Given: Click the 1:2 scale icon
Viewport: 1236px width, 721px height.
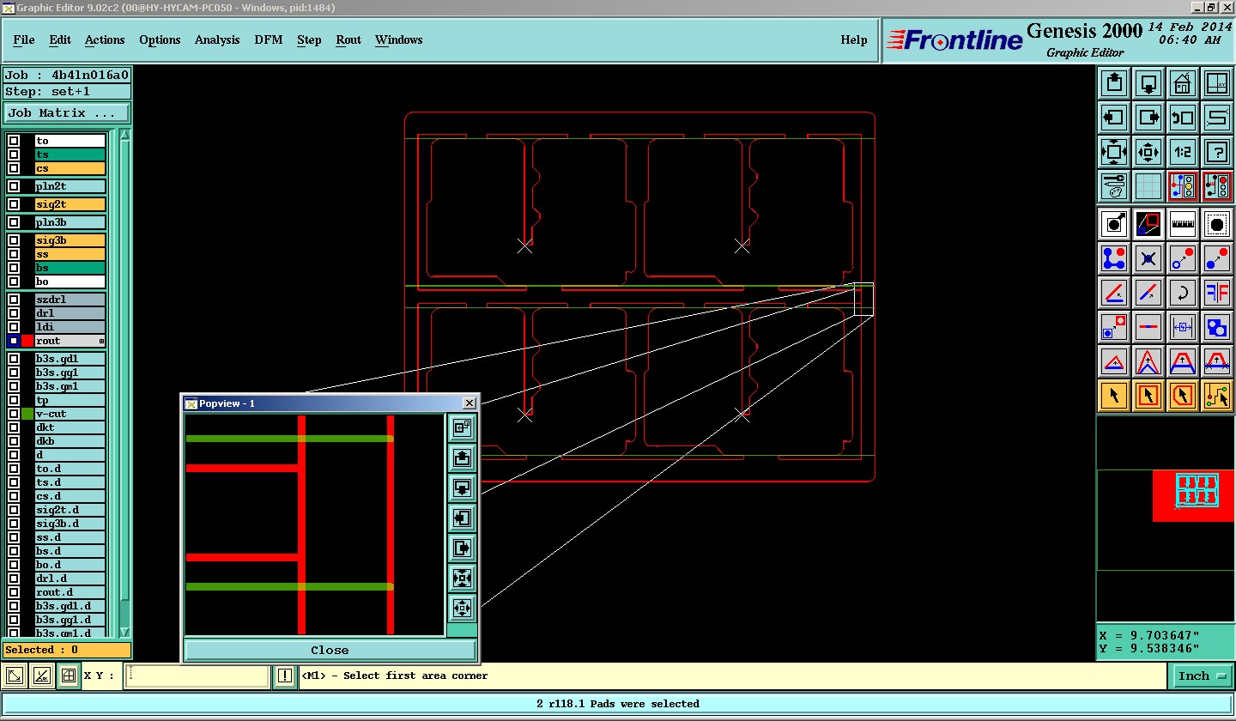Looking at the screenshot, I should 1183,152.
